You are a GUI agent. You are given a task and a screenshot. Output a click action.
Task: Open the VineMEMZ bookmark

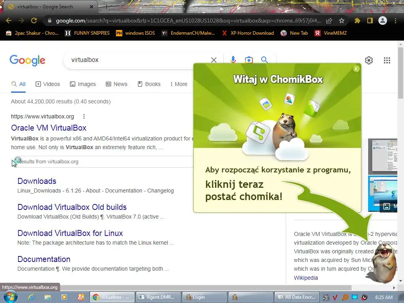[x=331, y=33]
